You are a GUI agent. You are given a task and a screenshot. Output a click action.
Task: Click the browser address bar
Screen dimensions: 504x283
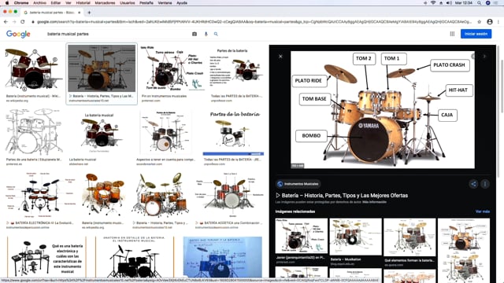click(x=254, y=22)
